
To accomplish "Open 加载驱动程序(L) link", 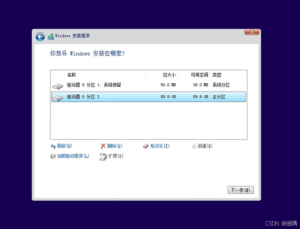I will [x=73, y=156].
